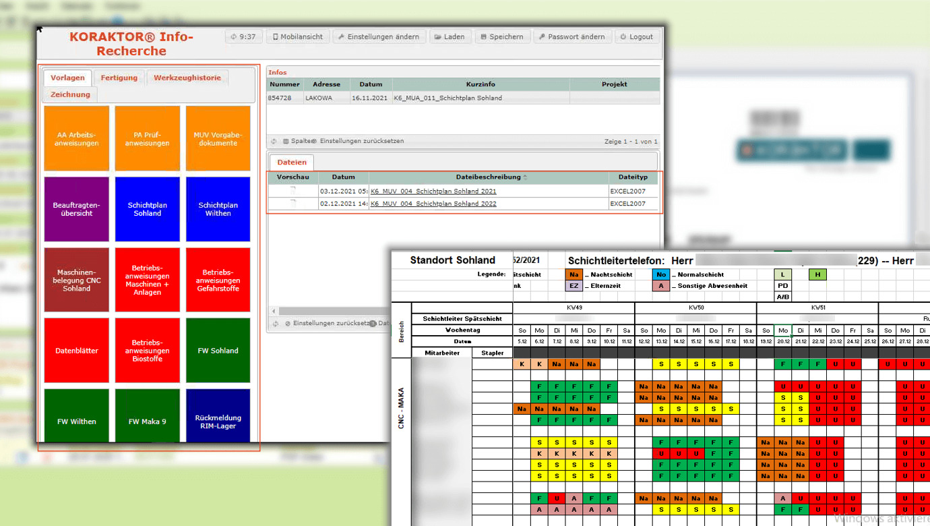Click the orange Na legend color cell
The image size is (930, 526).
(x=574, y=274)
